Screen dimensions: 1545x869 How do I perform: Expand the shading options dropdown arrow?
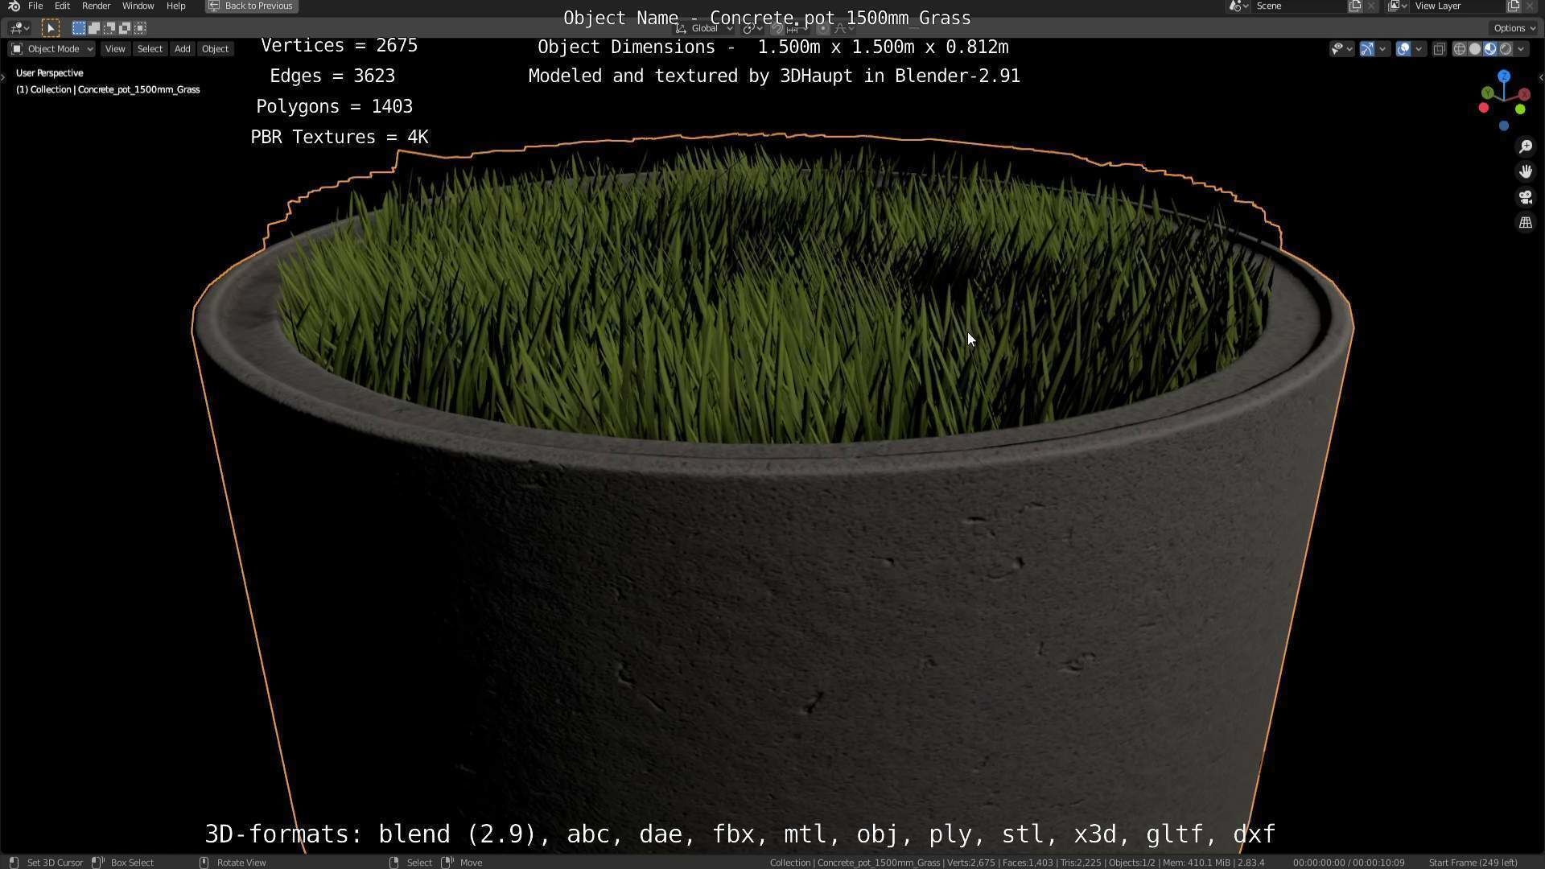[1521, 49]
